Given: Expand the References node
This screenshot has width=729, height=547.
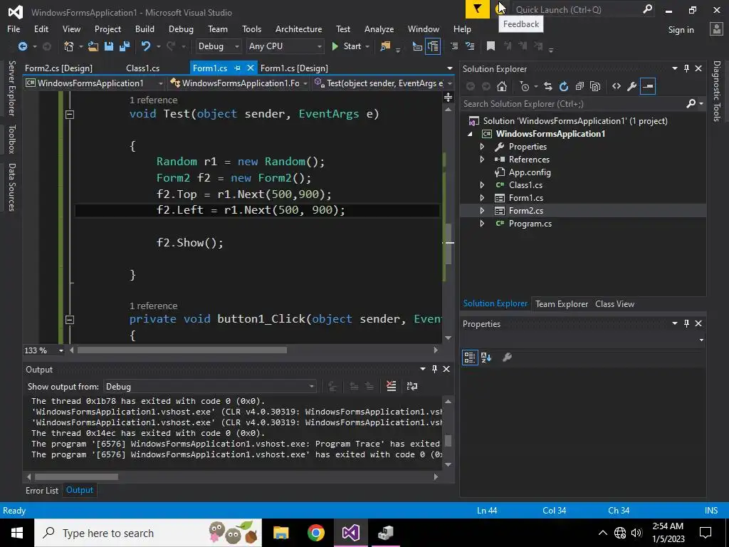Looking at the screenshot, I should pos(482,159).
